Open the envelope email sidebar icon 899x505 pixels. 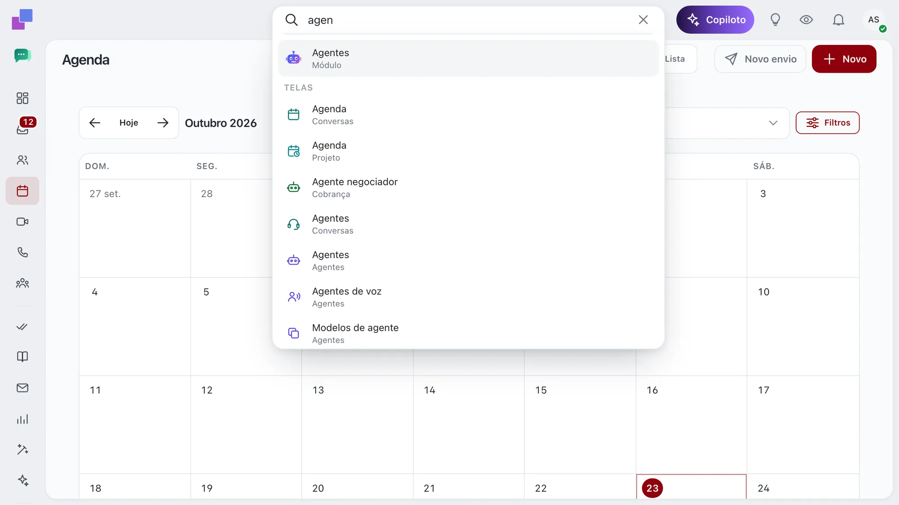point(22,388)
